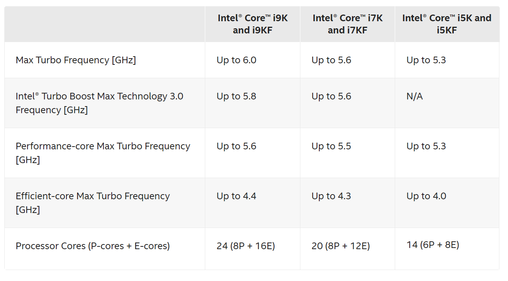Select the "Up to 4.3" cell
508x281 pixels.
[x=331, y=196]
